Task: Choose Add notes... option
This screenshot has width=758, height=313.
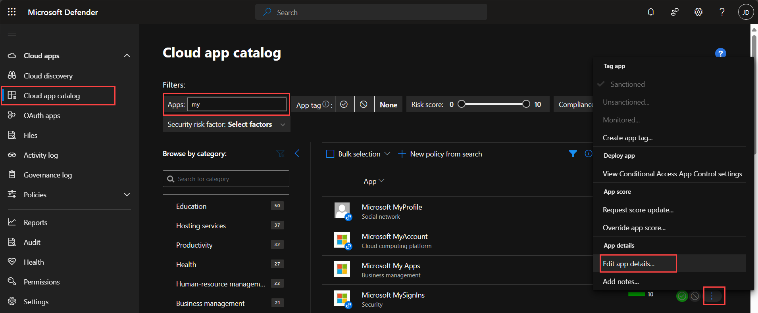Action: 621,282
